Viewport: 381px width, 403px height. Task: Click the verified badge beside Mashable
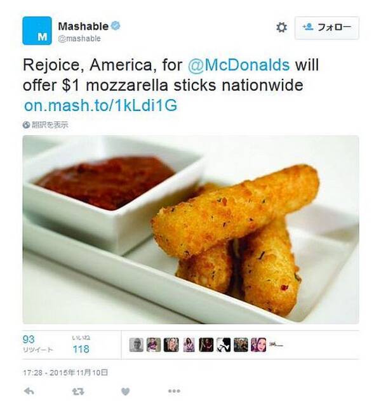116,26
